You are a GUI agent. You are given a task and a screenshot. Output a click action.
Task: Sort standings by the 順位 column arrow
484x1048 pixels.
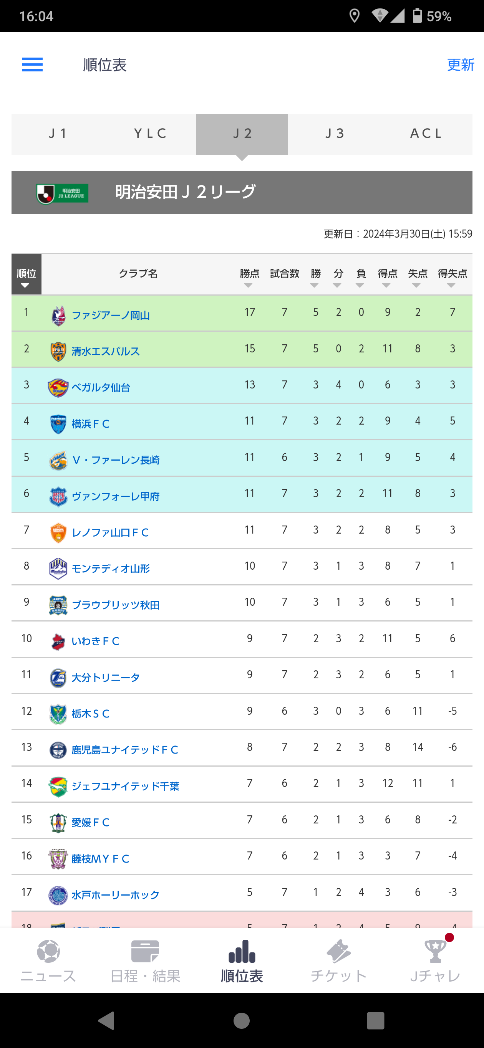pos(25,285)
